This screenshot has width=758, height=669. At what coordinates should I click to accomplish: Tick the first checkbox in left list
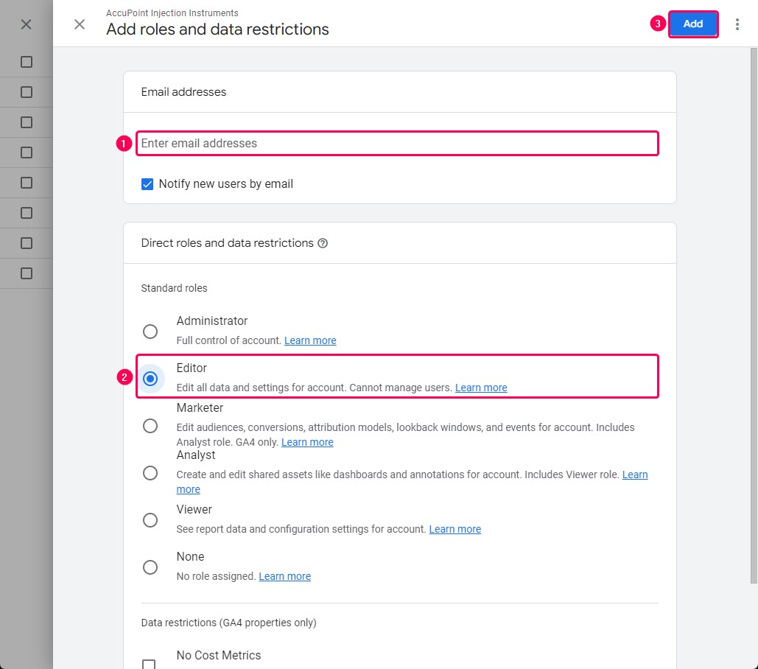(26, 62)
